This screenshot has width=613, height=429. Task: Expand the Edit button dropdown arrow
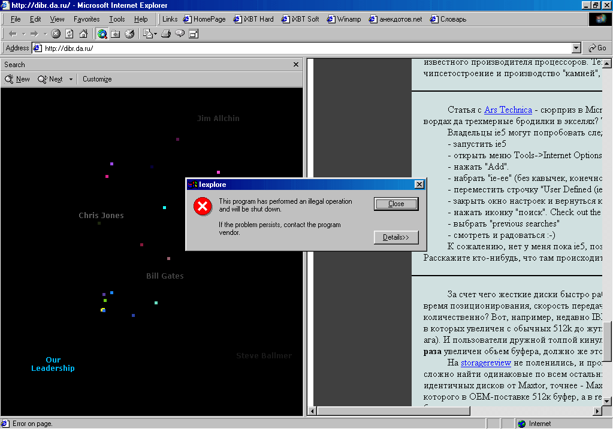tap(156, 34)
